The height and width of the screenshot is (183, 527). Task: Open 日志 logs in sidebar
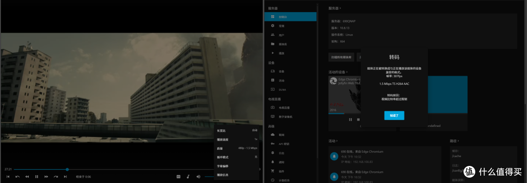tap(290, 153)
